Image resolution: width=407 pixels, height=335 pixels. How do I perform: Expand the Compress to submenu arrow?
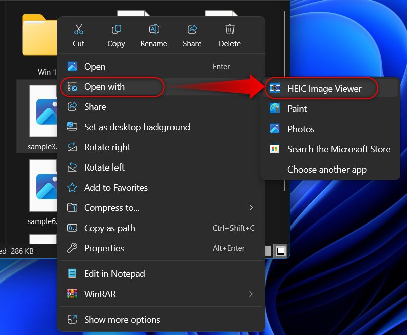click(251, 208)
